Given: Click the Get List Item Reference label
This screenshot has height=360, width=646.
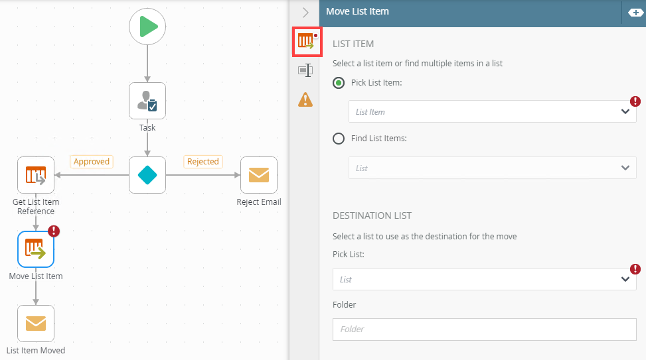Looking at the screenshot, I should pos(36,207).
